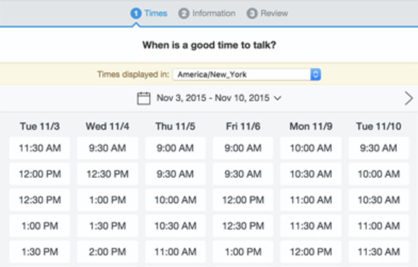The image size is (418, 267).
Task: Click the step 3 Review circle icon
Action: (x=252, y=13)
